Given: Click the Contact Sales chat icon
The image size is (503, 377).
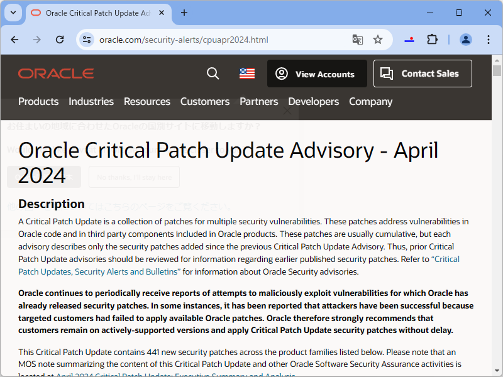Looking at the screenshot, I should click(x=388, y=74).
